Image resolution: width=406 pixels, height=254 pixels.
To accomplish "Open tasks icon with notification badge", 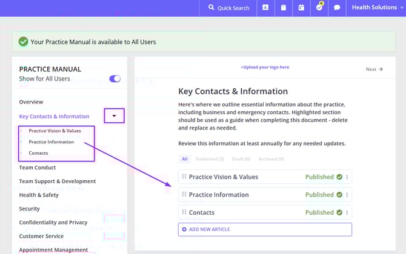I will click(319, 8).
